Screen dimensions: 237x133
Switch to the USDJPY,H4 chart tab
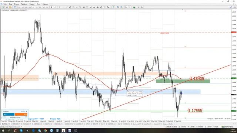coord(48,124)
